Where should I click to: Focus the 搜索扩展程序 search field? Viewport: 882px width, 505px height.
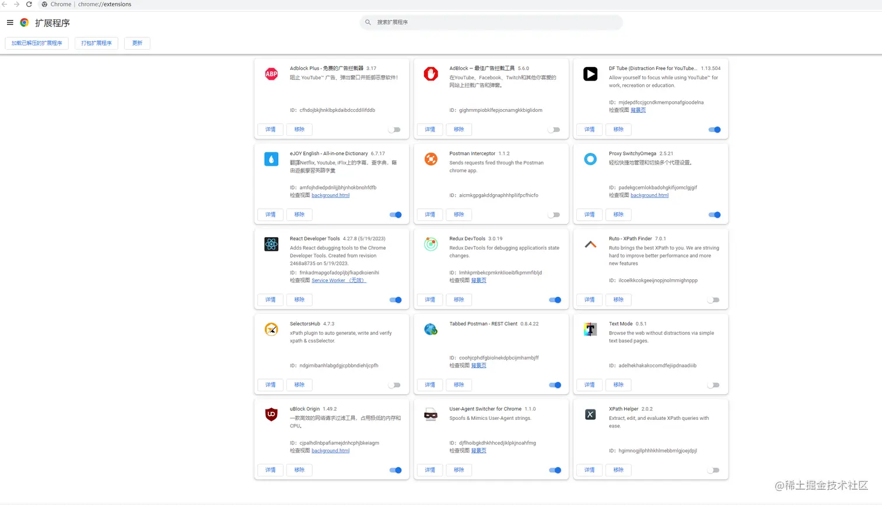491,22
